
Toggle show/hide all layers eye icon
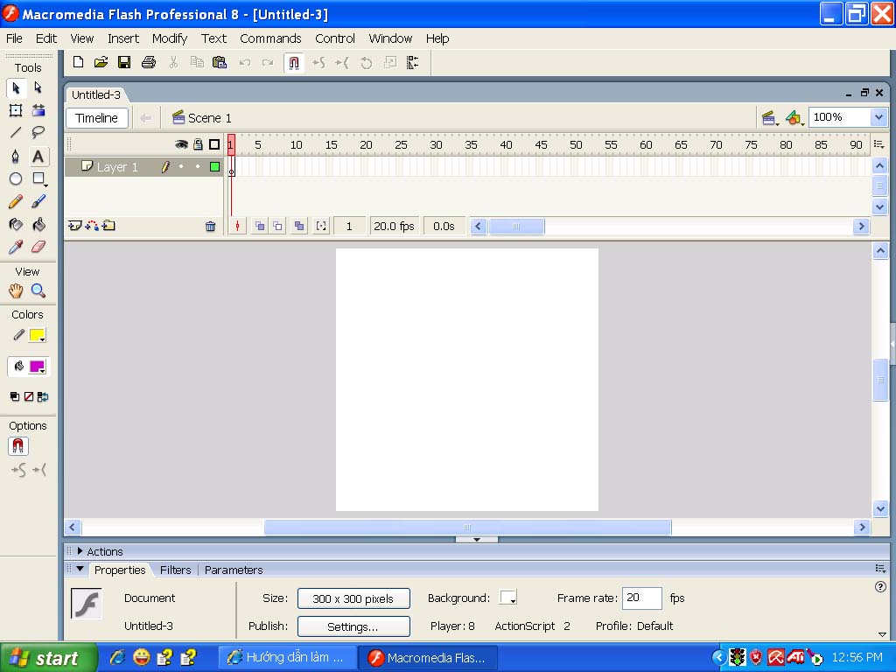[x=181, y=144]
